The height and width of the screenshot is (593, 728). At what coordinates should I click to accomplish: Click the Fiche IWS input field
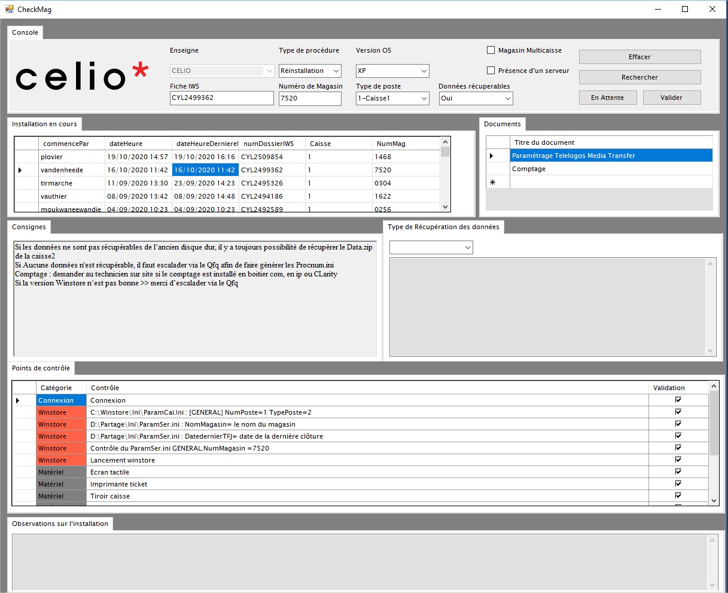[221, 98]
